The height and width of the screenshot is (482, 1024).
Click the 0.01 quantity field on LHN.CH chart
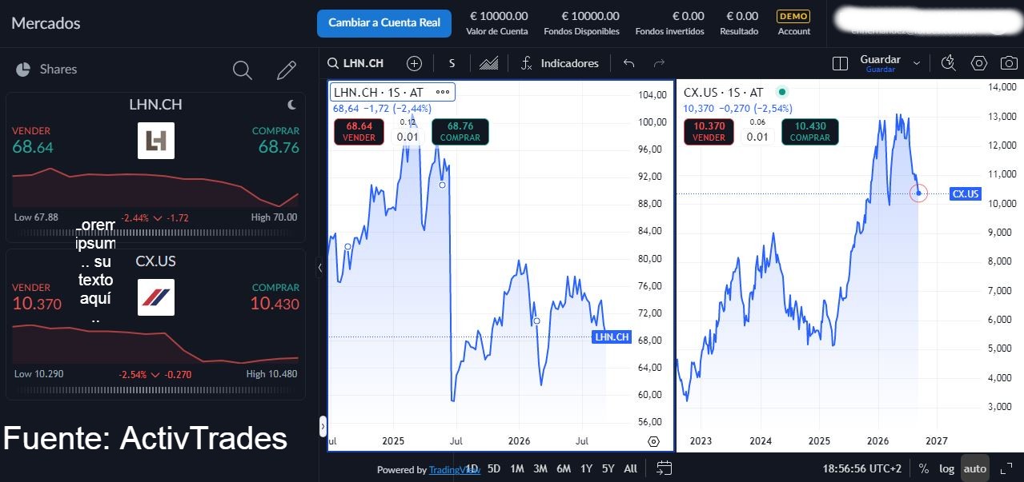[408, 137]
